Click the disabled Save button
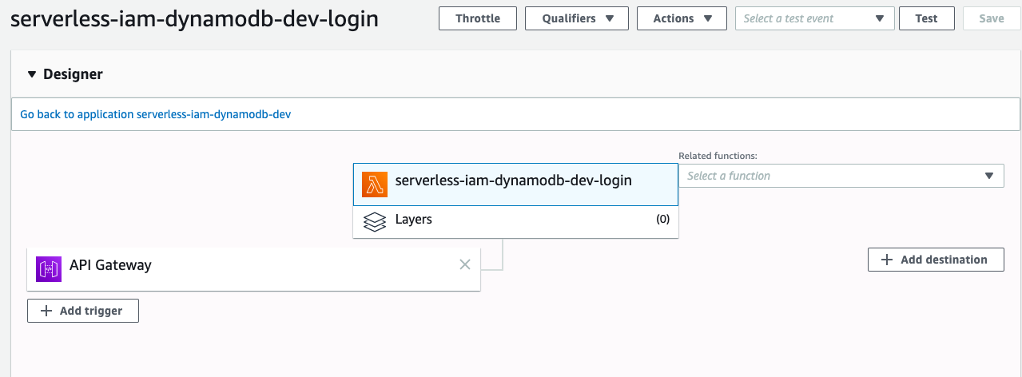Image resolution: width=1022 pixels, height=377 pixels. tap(991, 18)
